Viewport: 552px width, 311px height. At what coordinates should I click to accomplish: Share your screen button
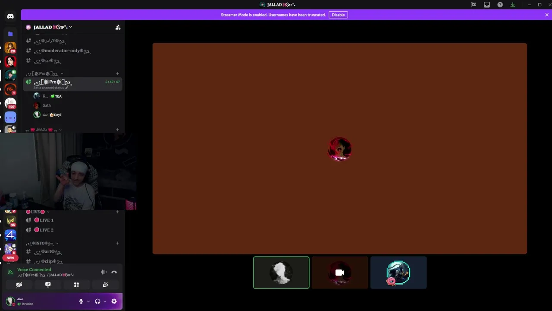point(48,285)
